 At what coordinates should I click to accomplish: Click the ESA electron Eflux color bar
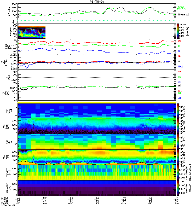(178, 157)
